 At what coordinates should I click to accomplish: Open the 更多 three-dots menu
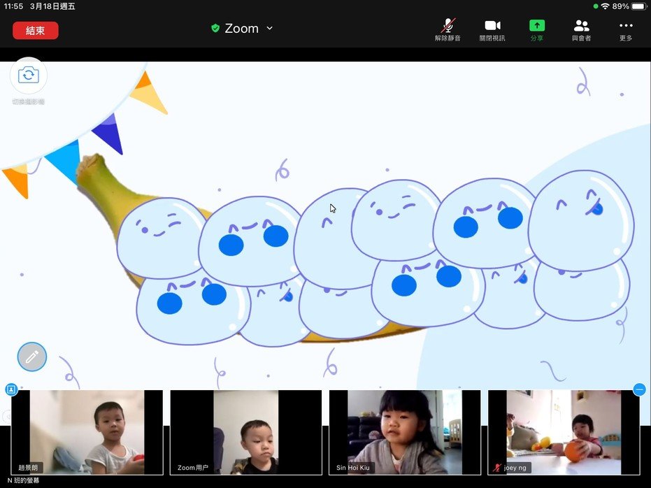626,26
